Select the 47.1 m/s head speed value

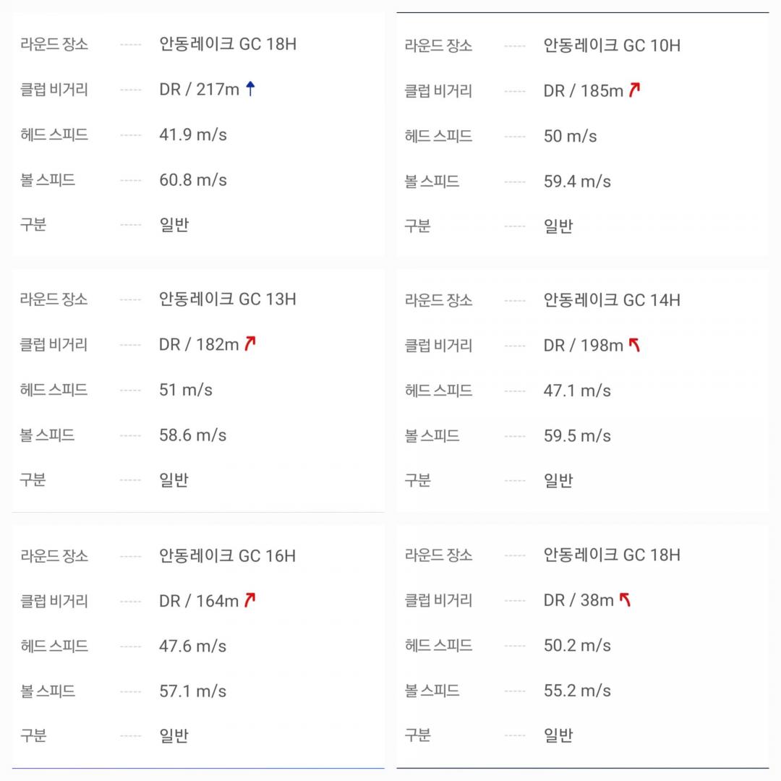coord(577,390)
